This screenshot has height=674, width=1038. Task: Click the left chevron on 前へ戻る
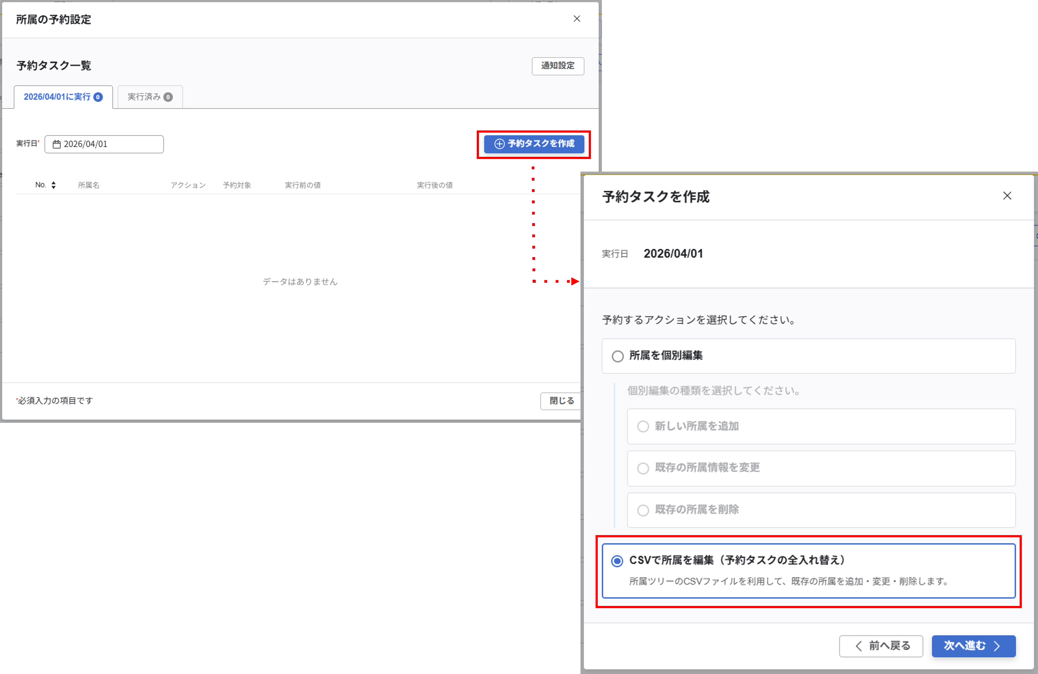coord(859,646)
